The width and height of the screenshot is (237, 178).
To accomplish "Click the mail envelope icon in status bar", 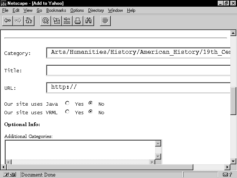I will click(226, 175).
